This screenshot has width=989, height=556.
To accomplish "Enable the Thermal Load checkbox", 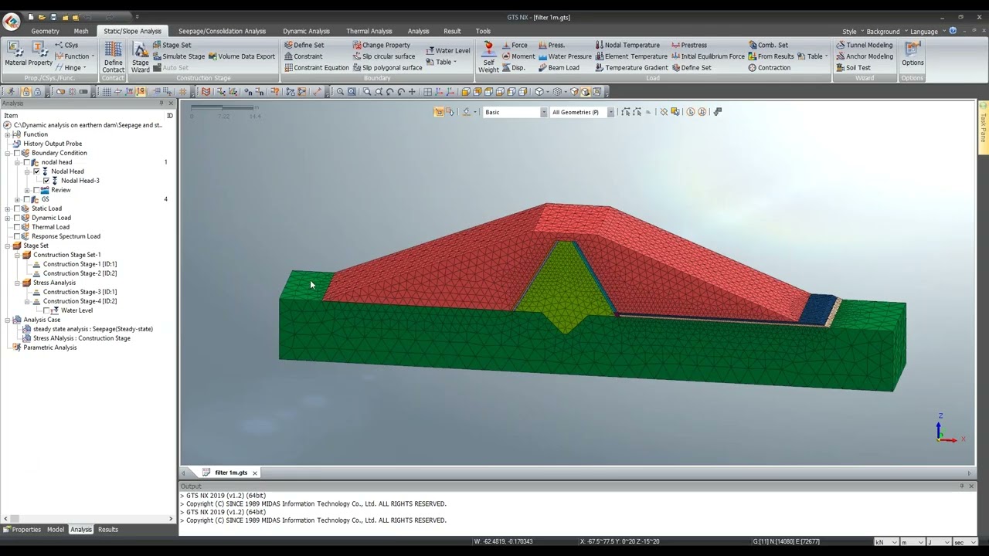I will [17, 227].
